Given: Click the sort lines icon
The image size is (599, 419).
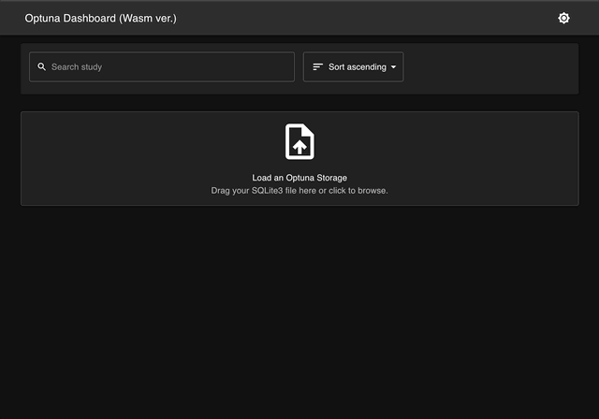Looking at the screenshot, I should pyautogui.click(x=318, y=66).
